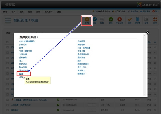The width and height of the screenshot is (161, 114).
Task: Tick the select-all checkbox in table header
Action: click(7, 42)
